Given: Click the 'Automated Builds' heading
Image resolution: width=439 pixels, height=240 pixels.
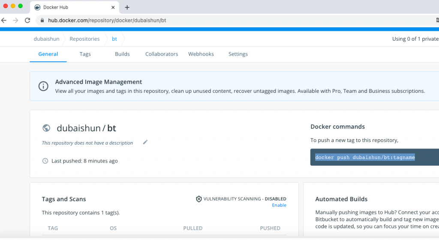Looking at the screenshot, I should (x=341, y=199).
